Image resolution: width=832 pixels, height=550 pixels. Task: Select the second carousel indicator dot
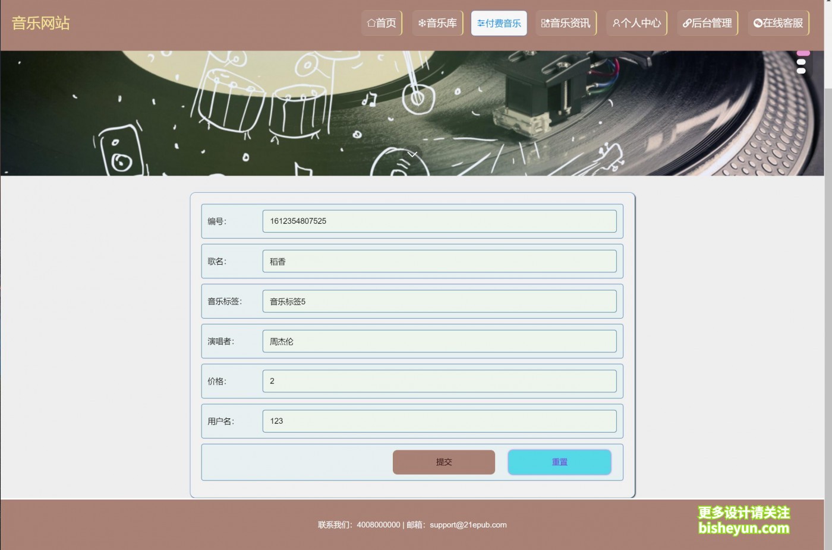[802, 62]
